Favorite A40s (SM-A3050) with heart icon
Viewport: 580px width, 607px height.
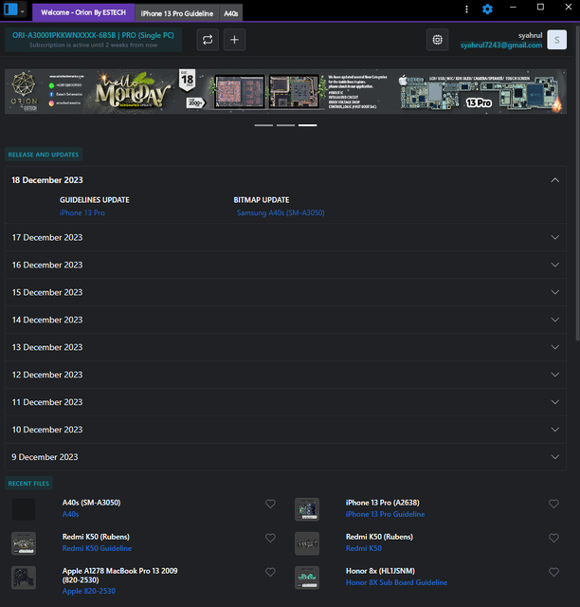(270, 504)
